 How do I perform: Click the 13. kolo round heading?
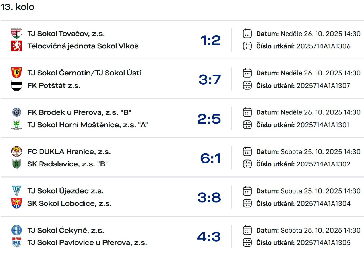click(x=18, y=7)
